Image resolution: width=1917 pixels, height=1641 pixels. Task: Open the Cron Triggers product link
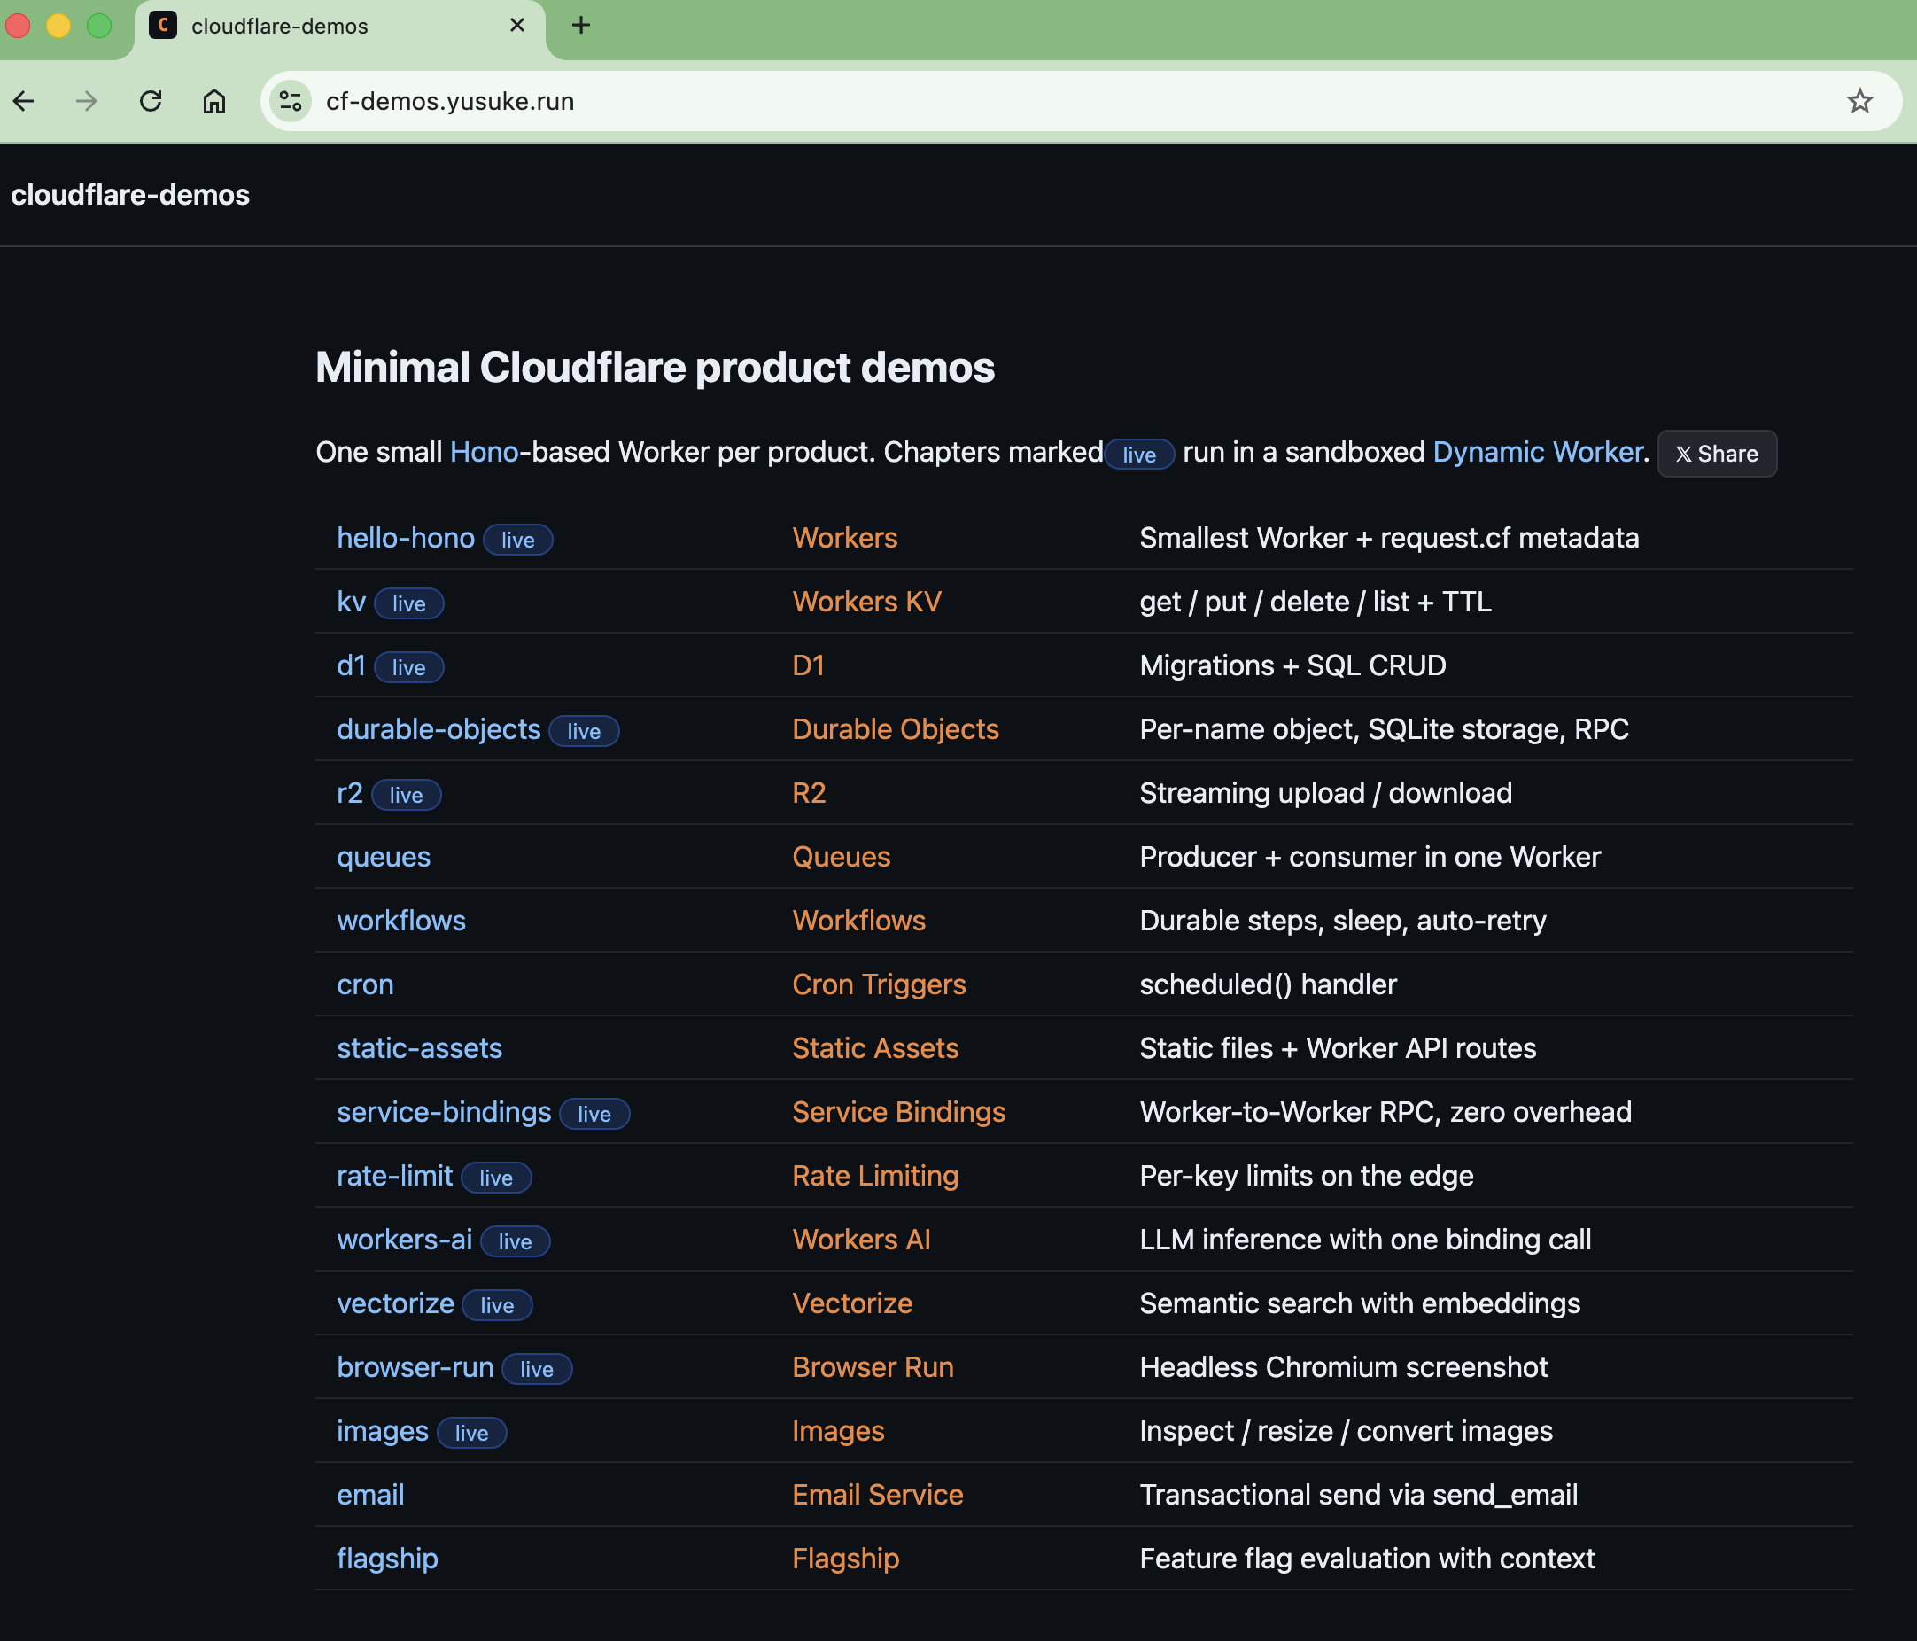click(x=879, y=984)
